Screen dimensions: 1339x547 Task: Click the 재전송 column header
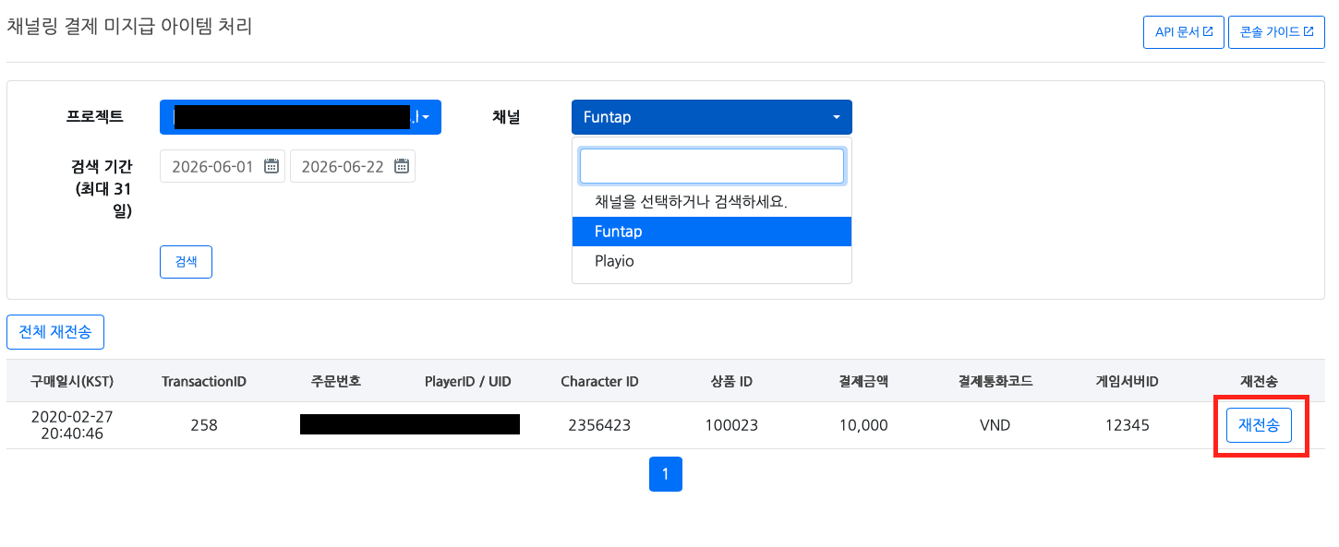pos(1259,381)
